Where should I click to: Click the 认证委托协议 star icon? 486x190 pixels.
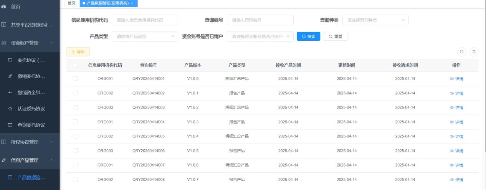[x=10, y=109]
